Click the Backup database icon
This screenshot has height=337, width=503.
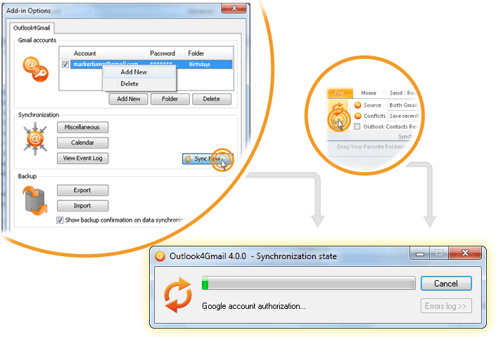(35, 201)
